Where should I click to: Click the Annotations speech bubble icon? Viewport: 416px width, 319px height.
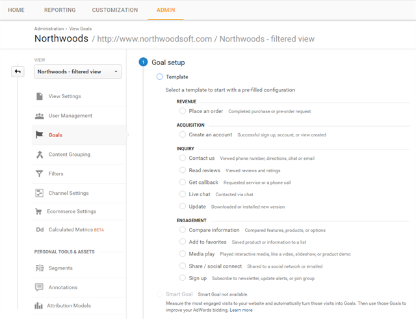[x=39, y=287]
